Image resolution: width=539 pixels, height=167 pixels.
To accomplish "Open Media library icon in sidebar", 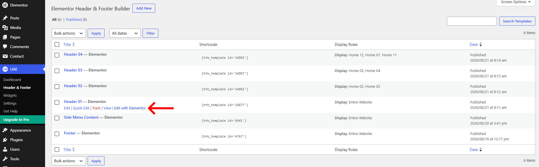I will (x=5, y=28).
